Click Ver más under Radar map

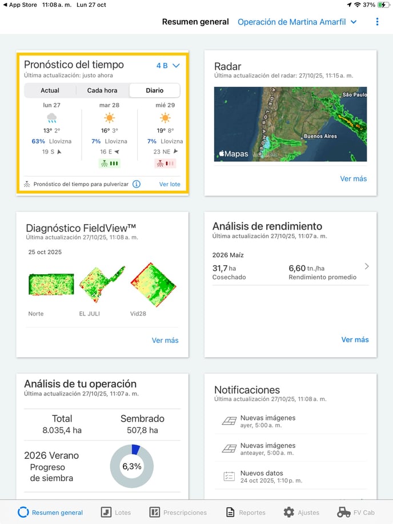click(353, 178)
